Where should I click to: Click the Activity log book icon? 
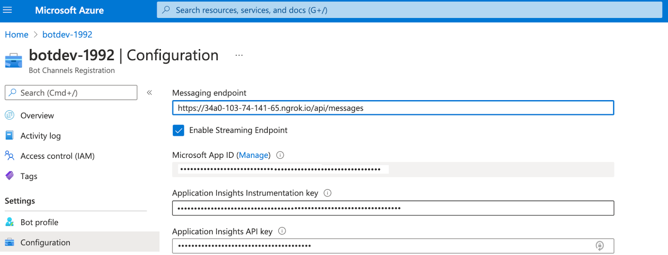[x=9, y=135]
